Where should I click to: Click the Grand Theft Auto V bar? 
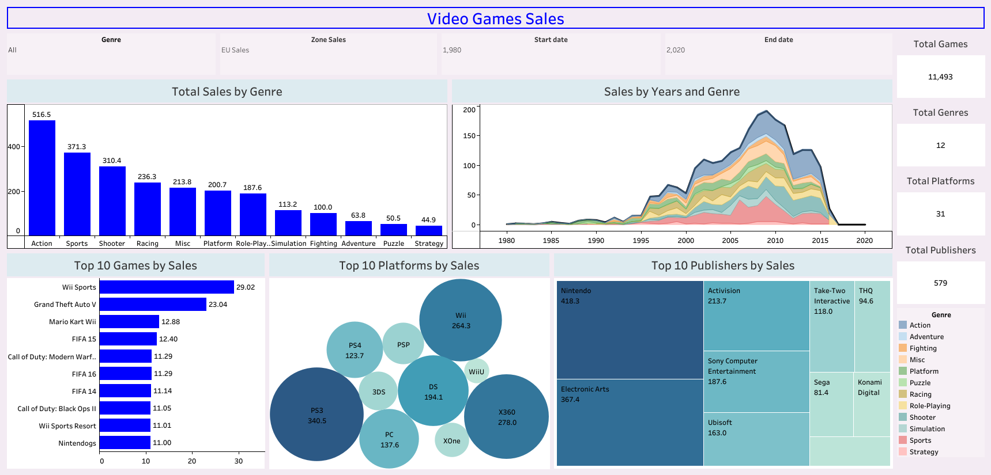[153, 305]
